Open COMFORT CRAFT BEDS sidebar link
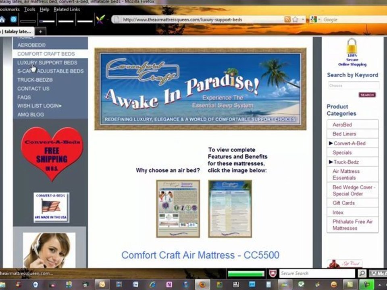 point(46,54)
